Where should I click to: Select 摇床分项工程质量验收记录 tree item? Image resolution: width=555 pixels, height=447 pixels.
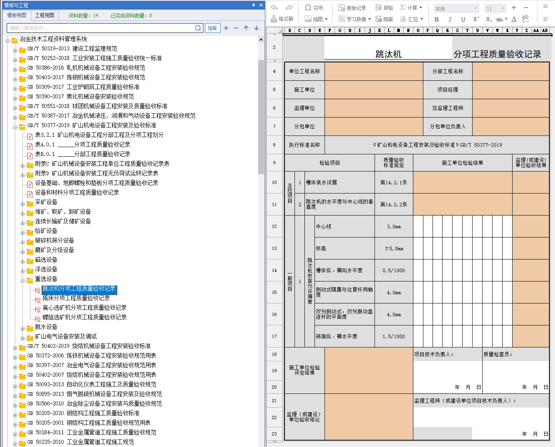click(x=76, y=298)
